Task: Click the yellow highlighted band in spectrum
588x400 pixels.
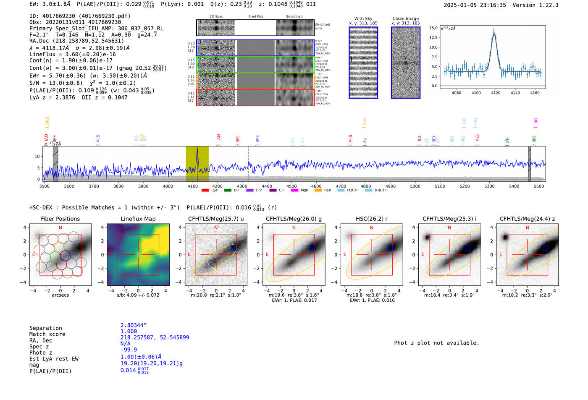Action: (197, 164)
